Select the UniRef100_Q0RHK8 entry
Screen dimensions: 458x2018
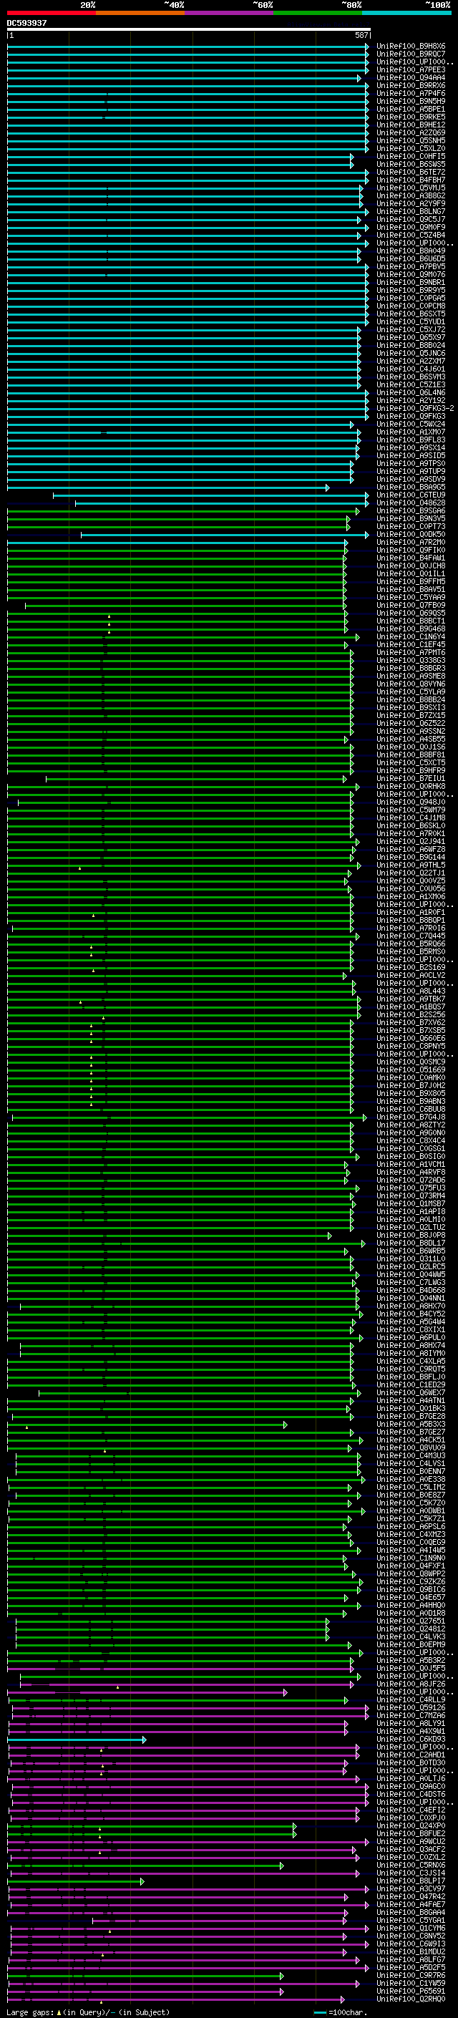pos(411,787)
